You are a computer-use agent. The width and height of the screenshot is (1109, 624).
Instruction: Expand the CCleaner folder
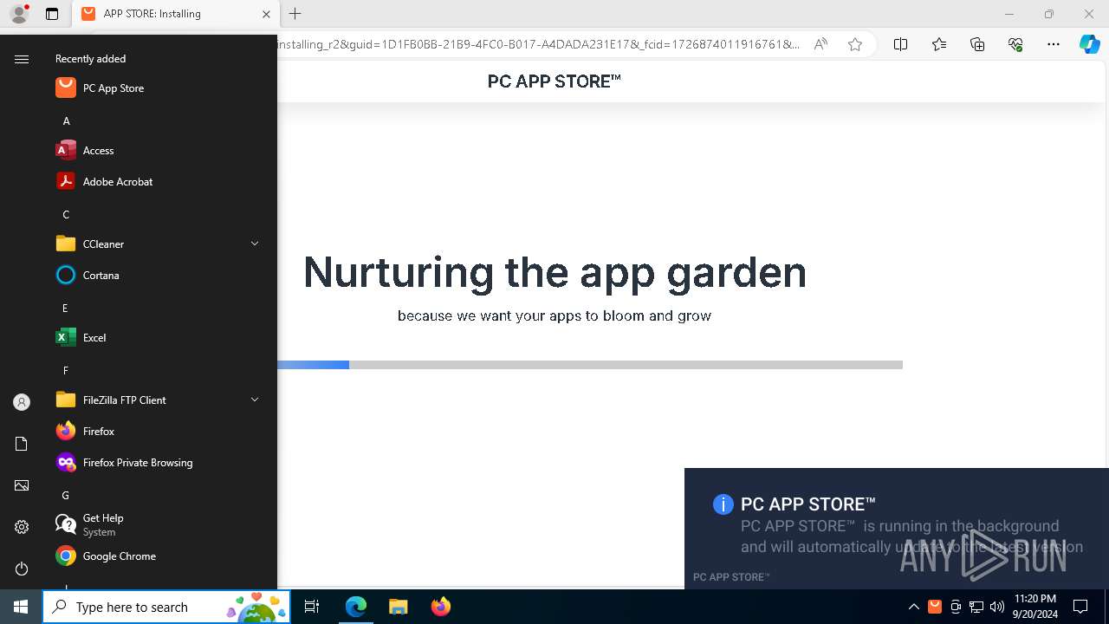[255, 244]
